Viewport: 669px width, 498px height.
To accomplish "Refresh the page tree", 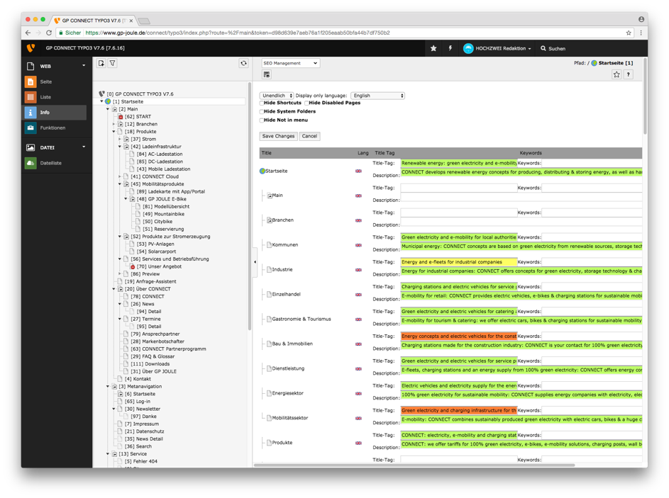I will 243,64.
